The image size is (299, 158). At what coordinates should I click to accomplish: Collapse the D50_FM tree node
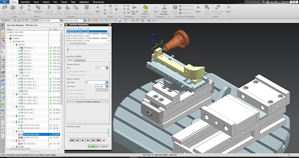coord(14,44)
